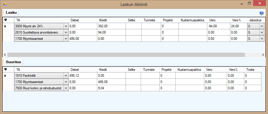Click the blue help question mark icon
Viewport: 268px width, 114px height.
pyautogui.click(x=261, y=13)
